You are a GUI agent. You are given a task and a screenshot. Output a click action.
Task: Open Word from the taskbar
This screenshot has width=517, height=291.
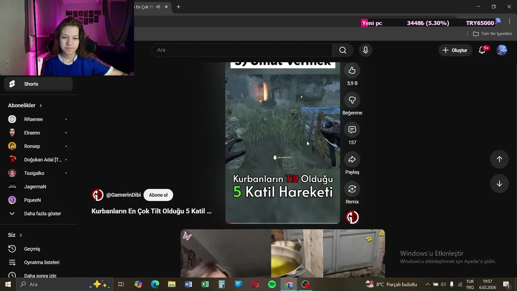click(188, 285)
